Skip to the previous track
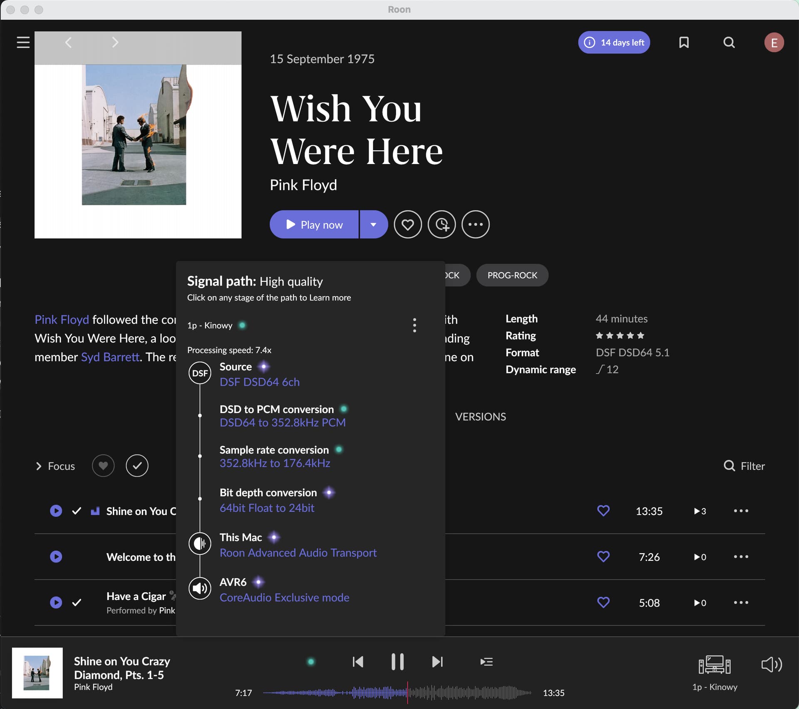Image resolution: width=799 pixels, height=709 pixels. tap(357, 662)
